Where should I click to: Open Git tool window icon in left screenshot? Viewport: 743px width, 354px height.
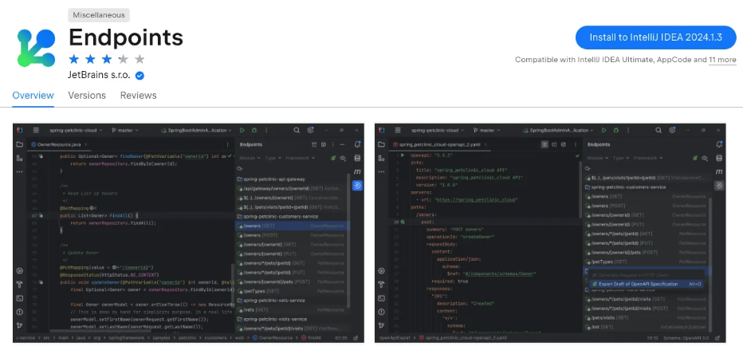click(x=19, y=325)
